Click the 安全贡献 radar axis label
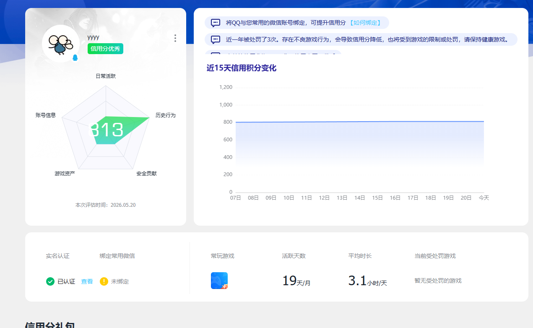533x328 pixels. tap(146, 173)
